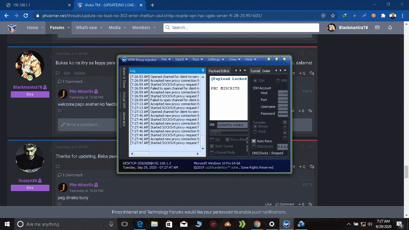Open the Tool dropdown menu
The image size is (409, 230).
coord(198,59)
